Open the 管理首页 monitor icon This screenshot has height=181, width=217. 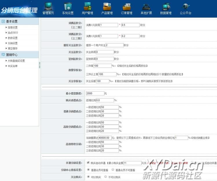[x=48, y=6]
